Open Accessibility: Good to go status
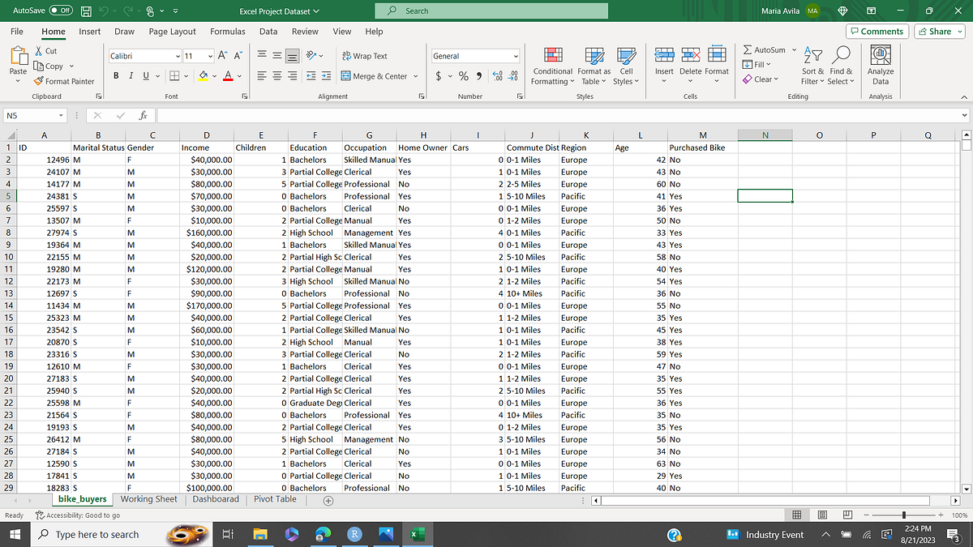This screenshot has width=973, height=547. (x=78, y=515)
